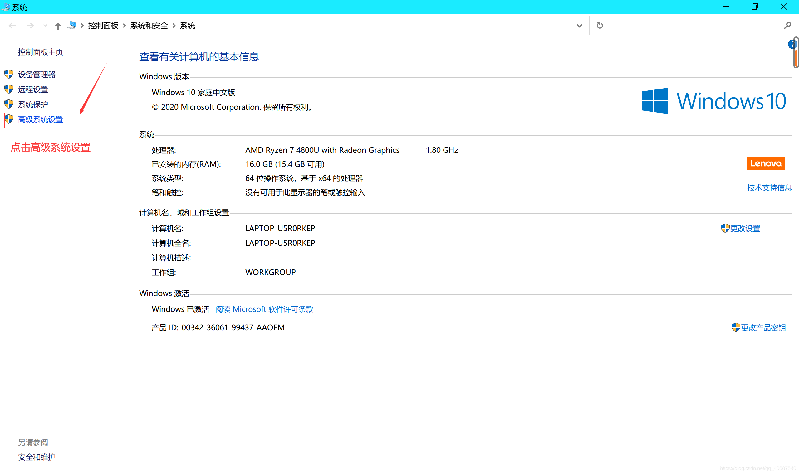This screenshot has height=474, width=799.
Task: Go to 控制面板主页
Action: click(40, 52)
